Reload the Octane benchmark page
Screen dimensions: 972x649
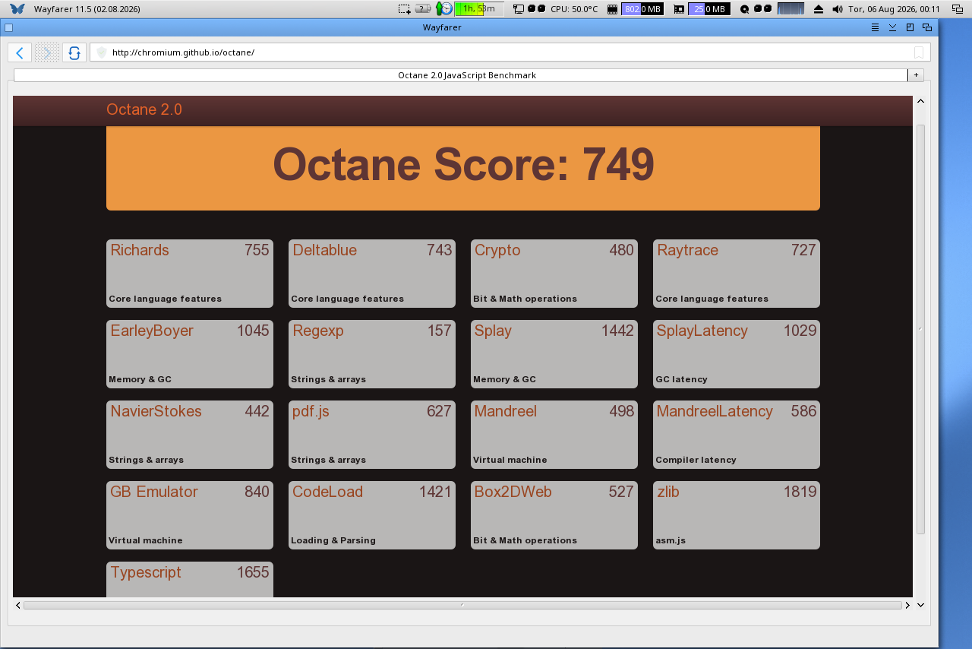pos(74,52)
